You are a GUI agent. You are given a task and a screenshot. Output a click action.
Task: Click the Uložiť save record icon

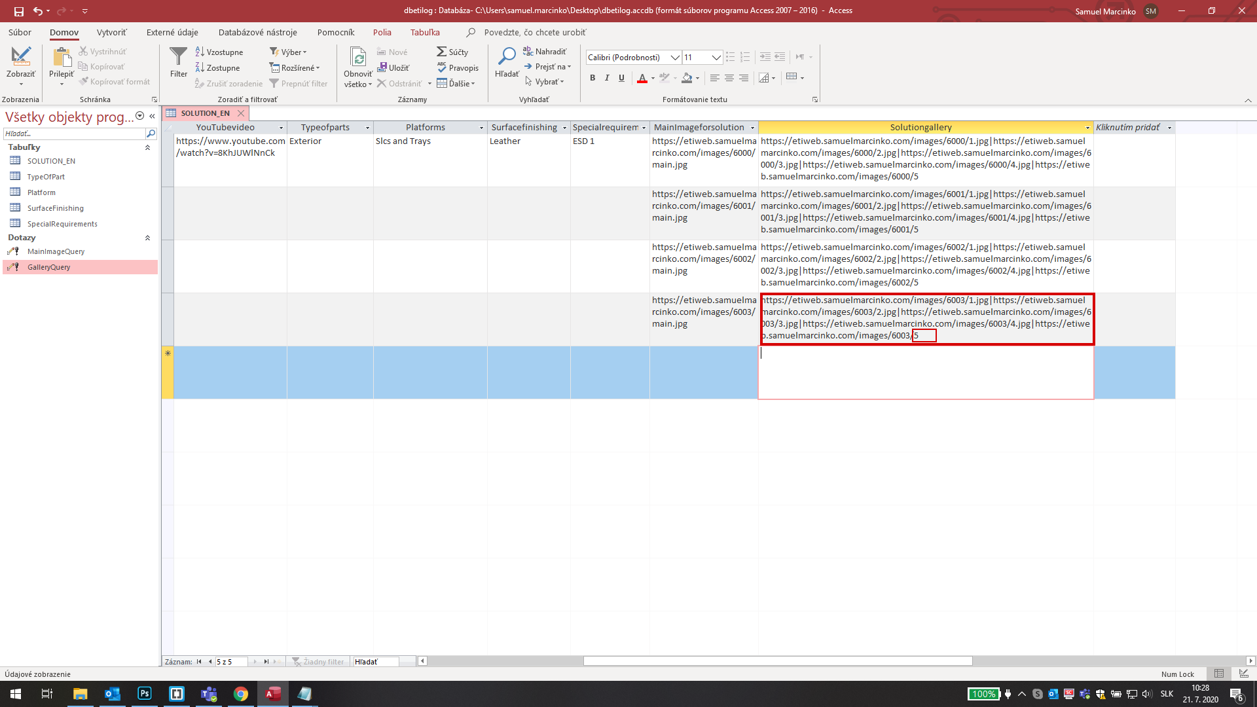pos(382,67)
